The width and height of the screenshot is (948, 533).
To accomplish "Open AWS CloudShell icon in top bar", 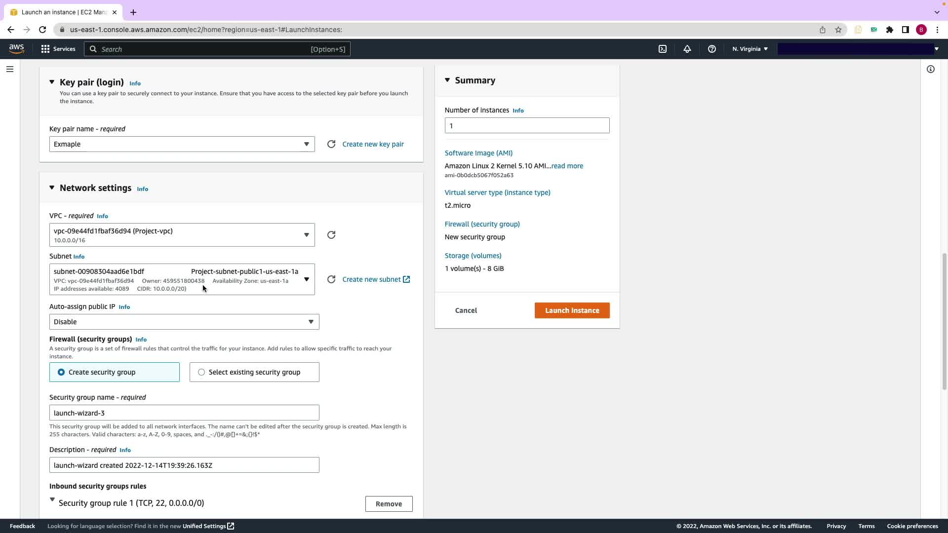I will coord(663,49).
